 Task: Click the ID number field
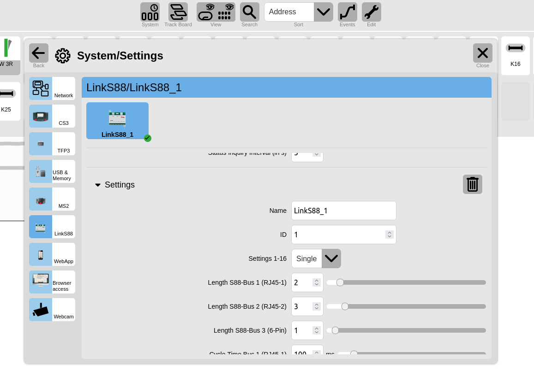click(344, 235)
